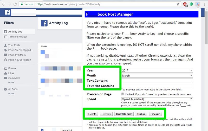Click the Posts by Others icon
208x131 pixels.
click(x=5, y=55)
